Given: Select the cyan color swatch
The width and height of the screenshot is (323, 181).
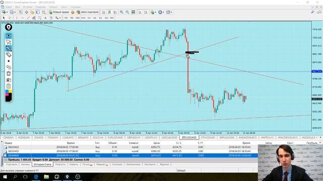Looking at the screenshot, I should coord(7,92).
